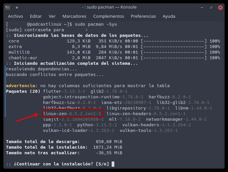
Task: Click the terminal cursor after the [S/n] prompt
Action: coord(113,164)
